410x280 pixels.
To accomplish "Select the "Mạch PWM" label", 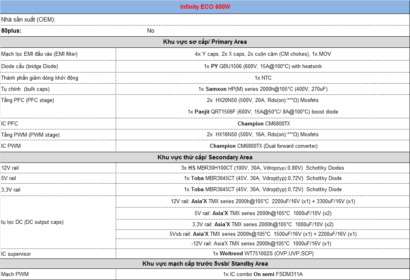I will pos(15,274).
